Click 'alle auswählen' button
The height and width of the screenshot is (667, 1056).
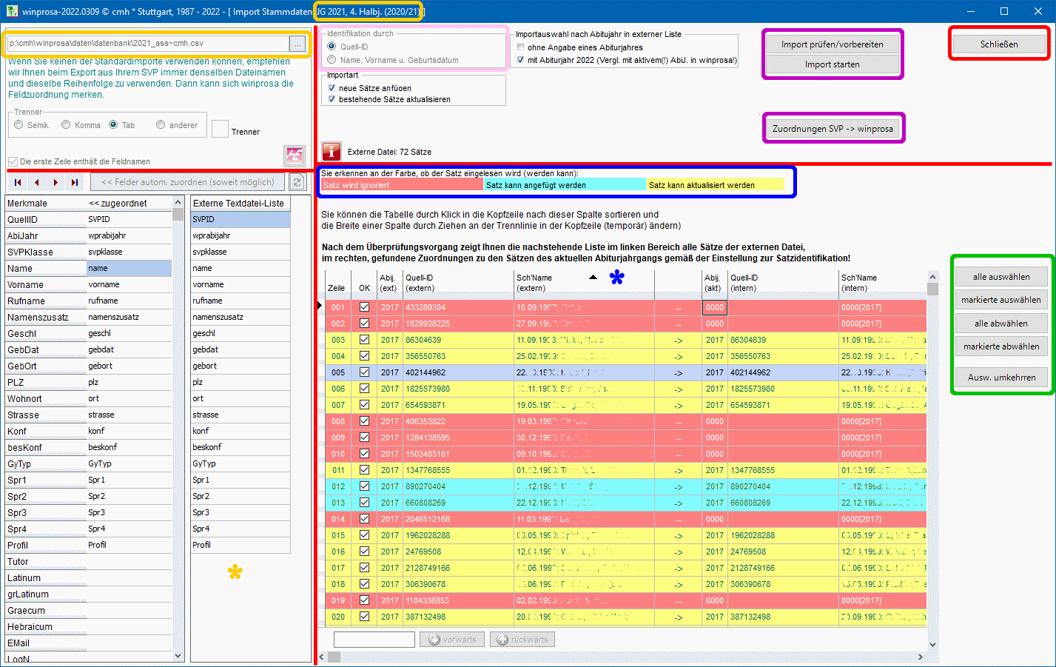1000,277
